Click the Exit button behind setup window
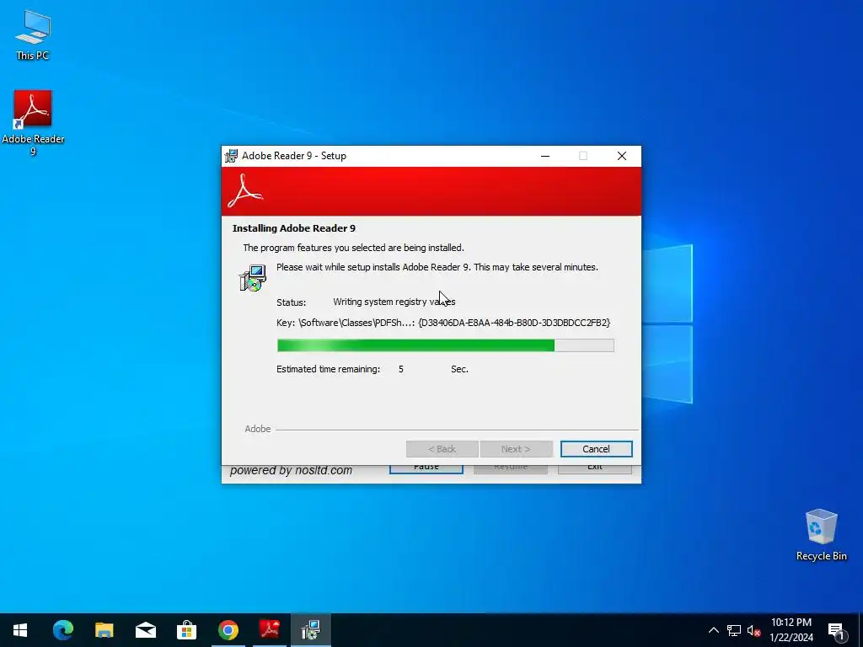This screenshot has height=647, width=863. click(594, 468)
